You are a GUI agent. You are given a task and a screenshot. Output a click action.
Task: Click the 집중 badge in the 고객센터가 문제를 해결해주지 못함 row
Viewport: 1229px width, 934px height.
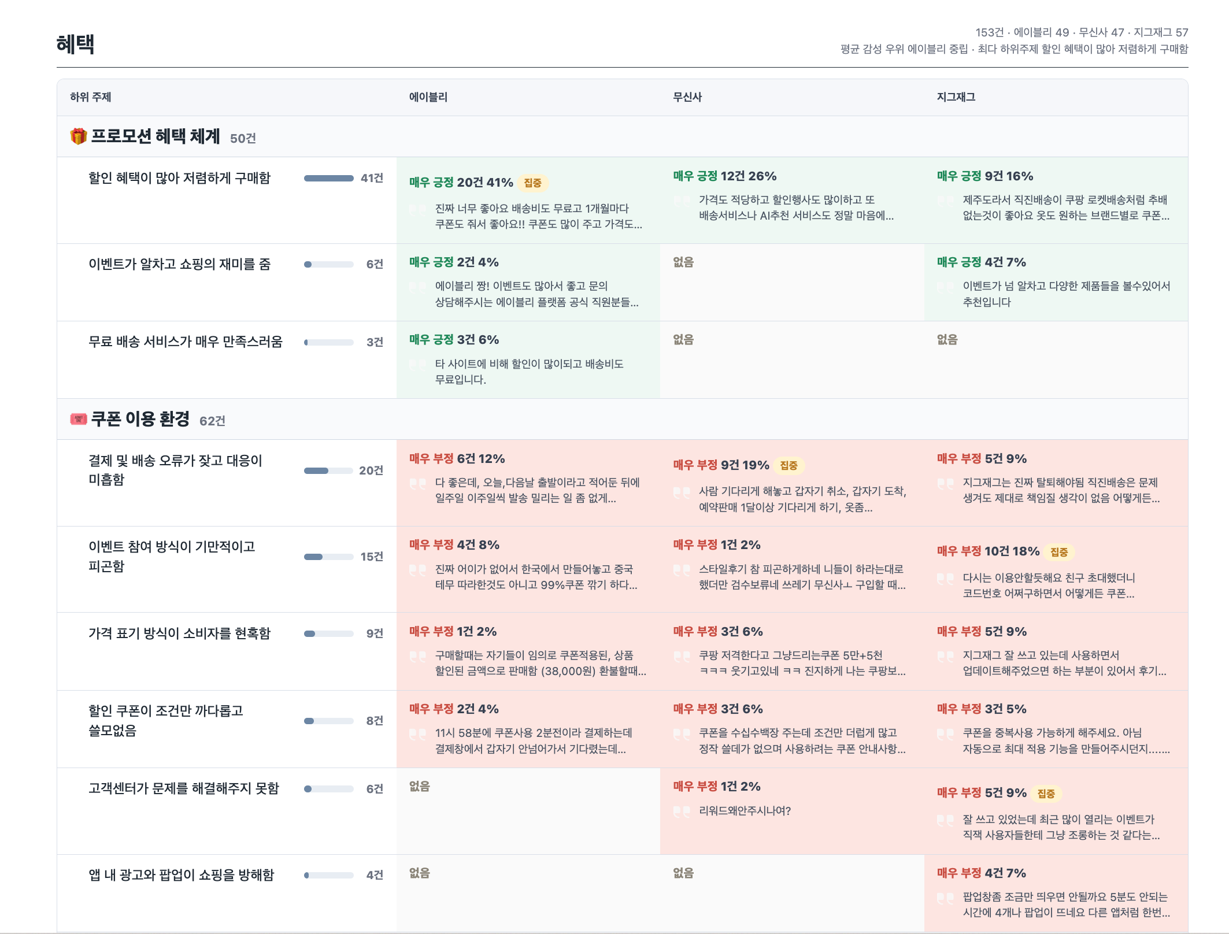coord(1046,794)
